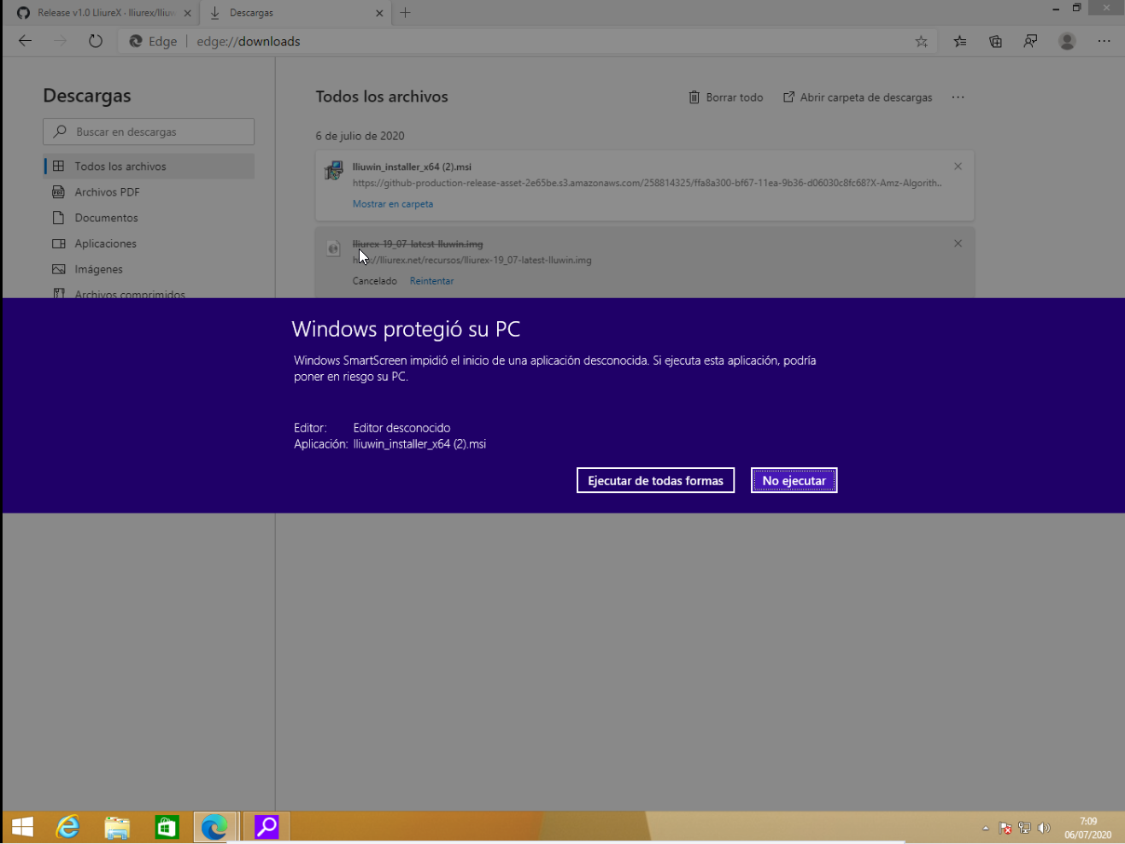The height and width of the screenshot is (844, 1125).
Task: Open the Windows Start button
Action: point(23,827)
